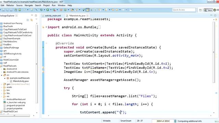Open the New Java Class dropdown arrow
This screenshot has height=123, width=219.
click(68, 10)
